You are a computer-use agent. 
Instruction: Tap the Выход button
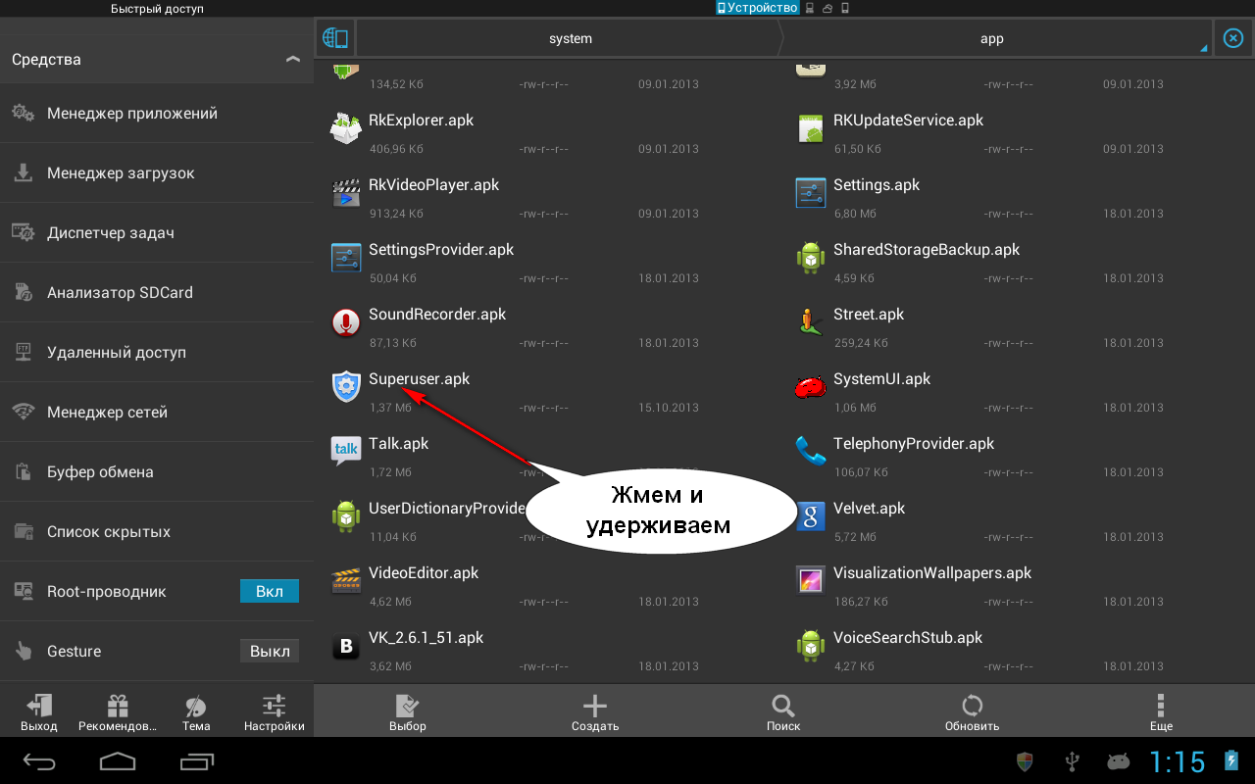pos(39,713)
